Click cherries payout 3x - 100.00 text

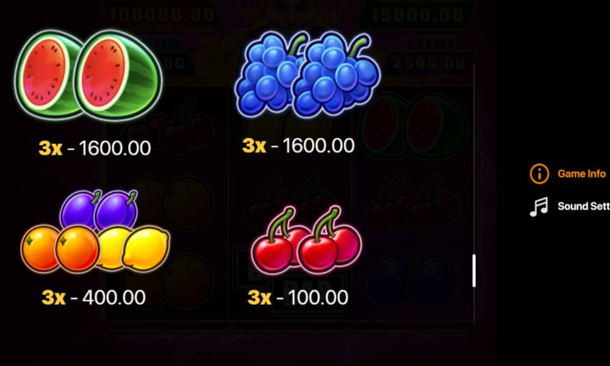pos(298,298)
